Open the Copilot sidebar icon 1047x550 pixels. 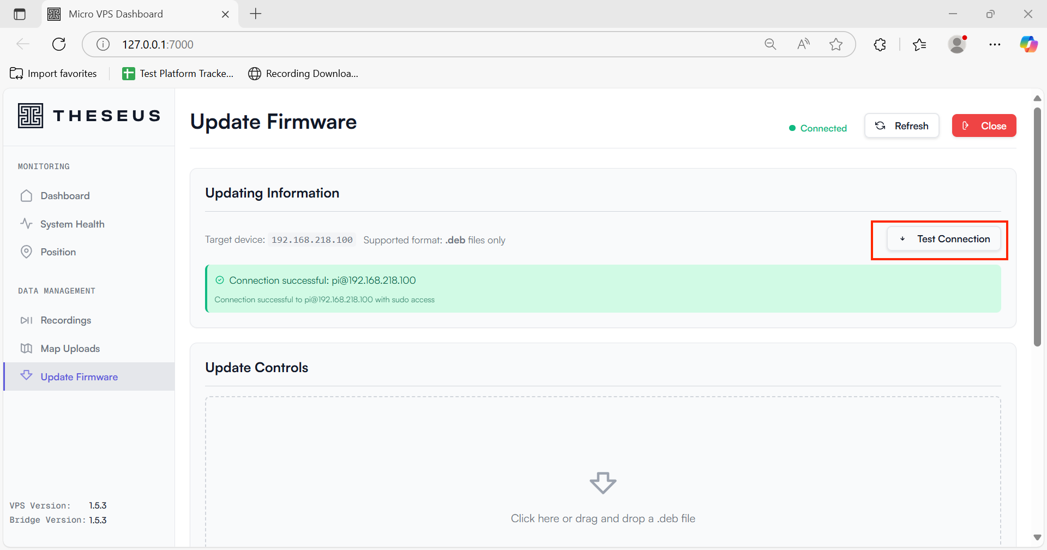[x=1028, y=44]
